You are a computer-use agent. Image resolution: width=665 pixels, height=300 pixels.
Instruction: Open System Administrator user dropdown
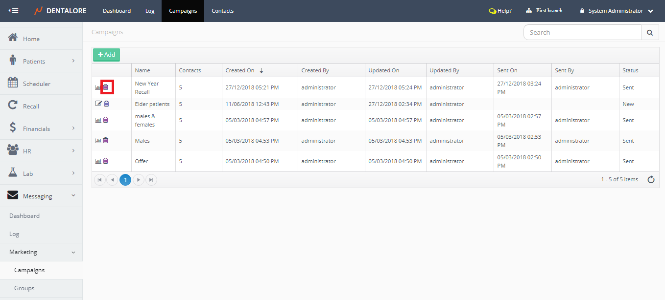[617, 11]
